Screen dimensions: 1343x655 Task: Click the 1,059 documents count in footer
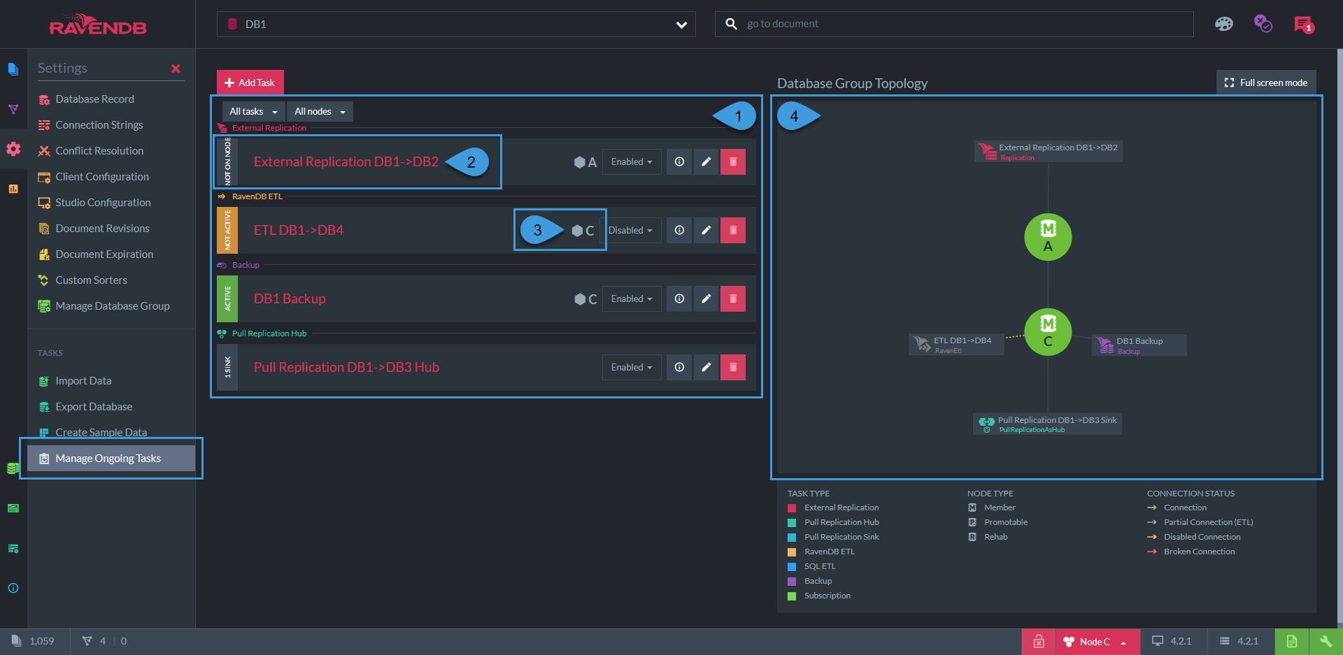tap(33, 641)
